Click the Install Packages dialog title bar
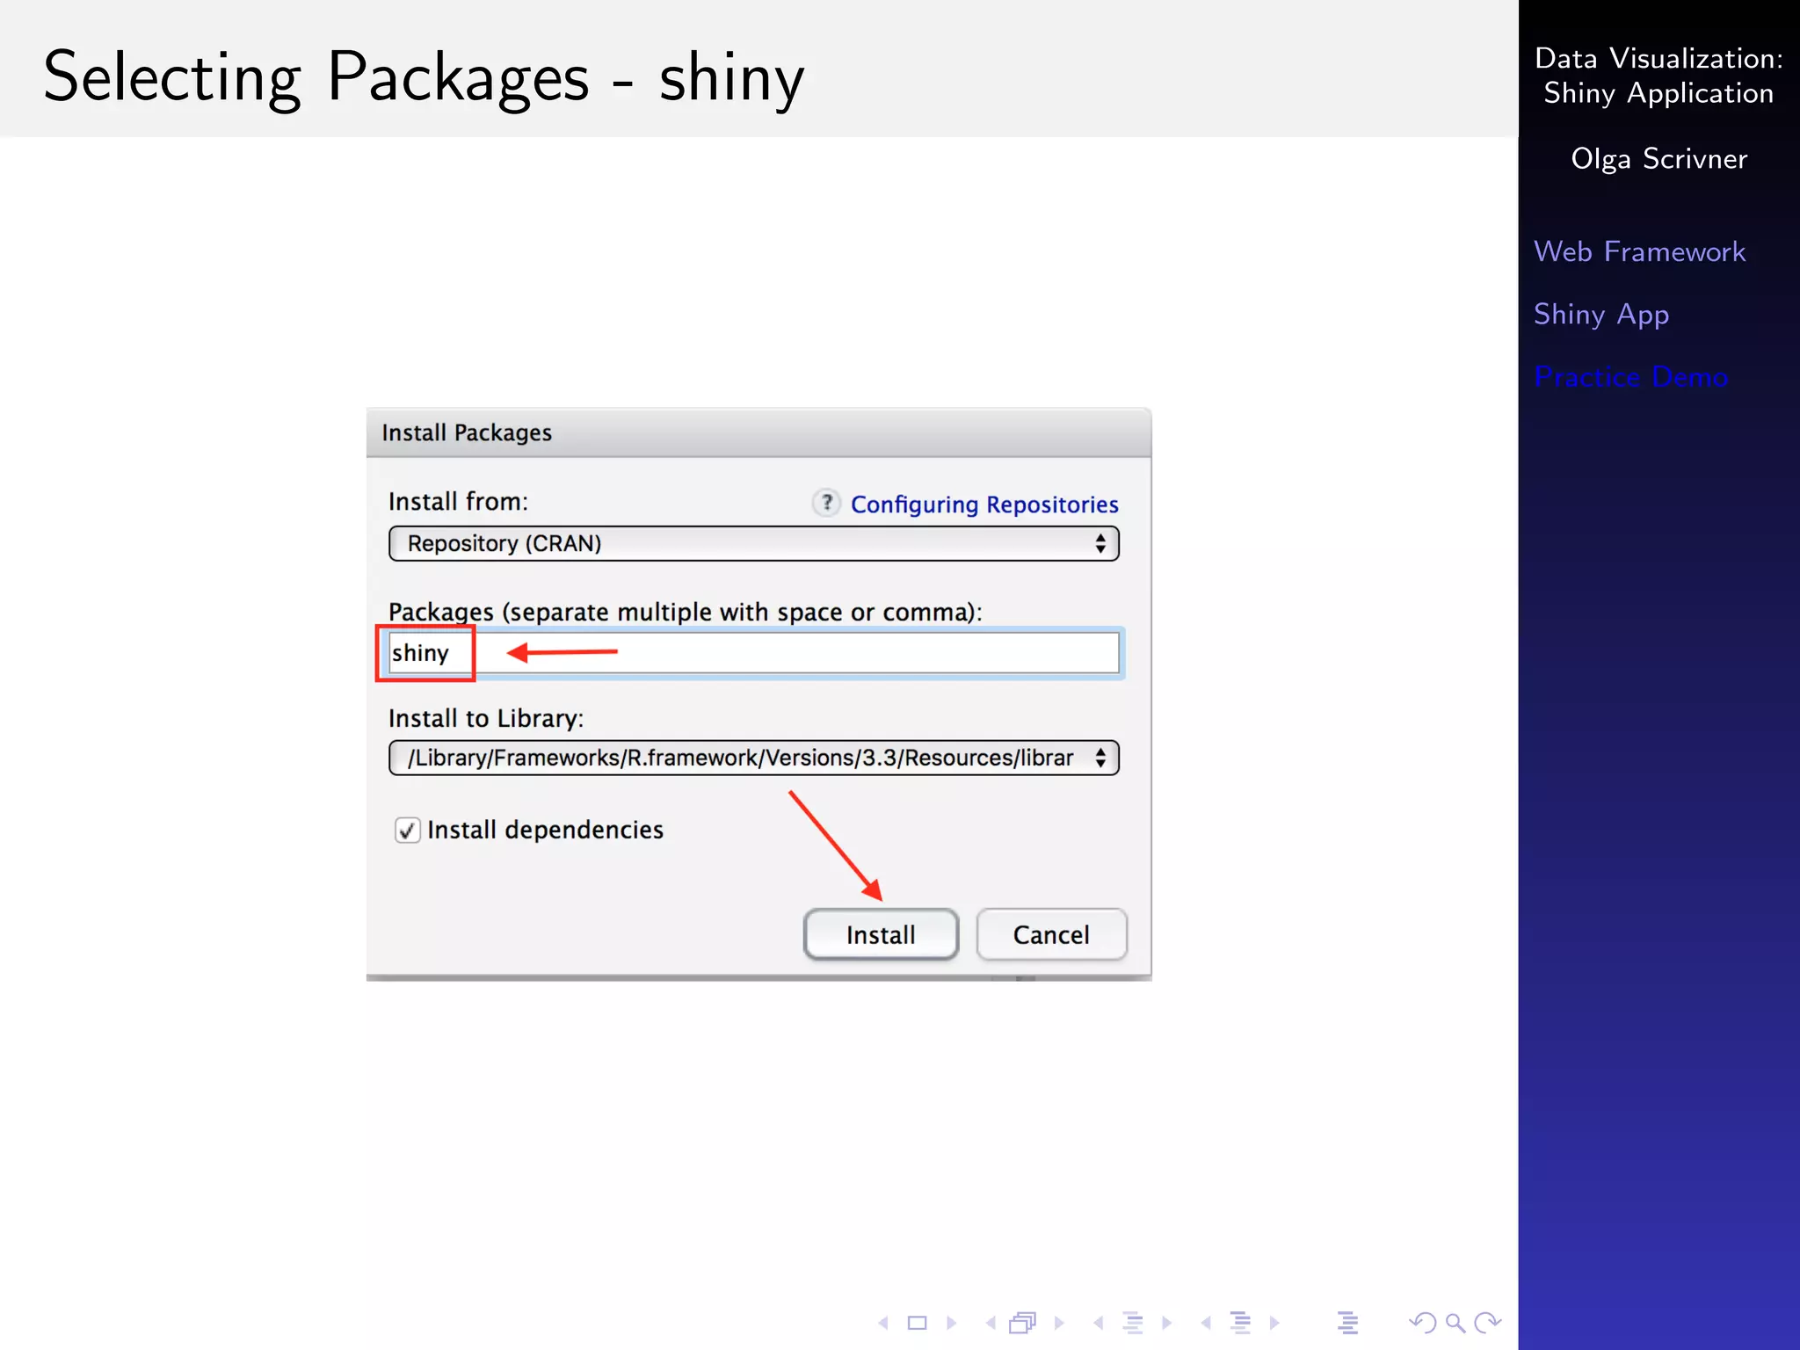Image resolution: width=1800 pixels, height=1350 pixels. click(x=758, y=432)
